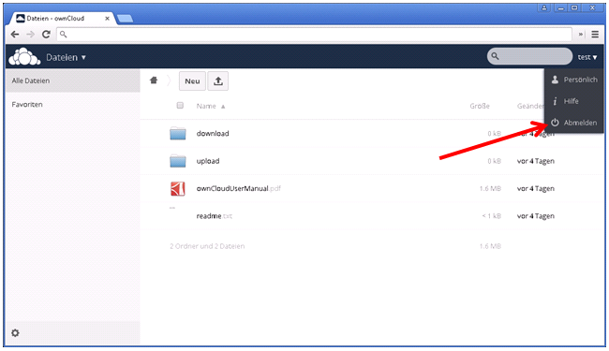Screen dimensions: 609x351
Task: Click 'vor 4 Tagen' on upload row
Action: tap(536, 161)
